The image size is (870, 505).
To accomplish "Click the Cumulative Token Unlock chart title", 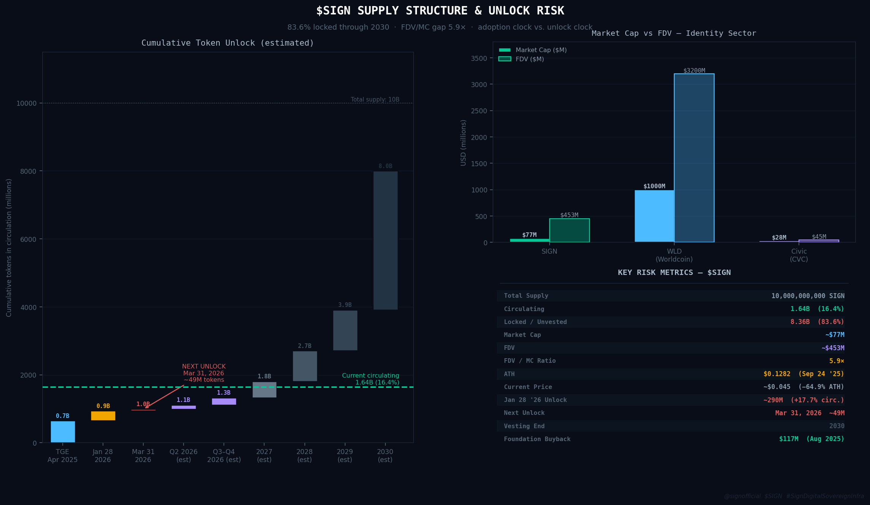I will point(228,43).
